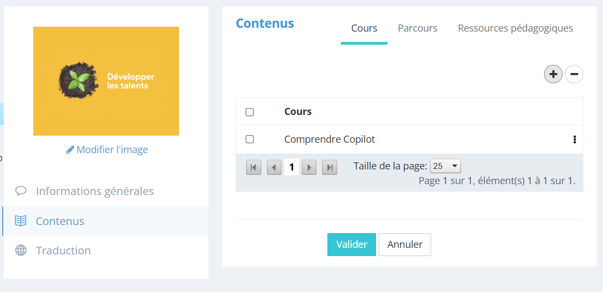Open Informations générales in the sidebar
603x292 pixels.
click(94, 191)
